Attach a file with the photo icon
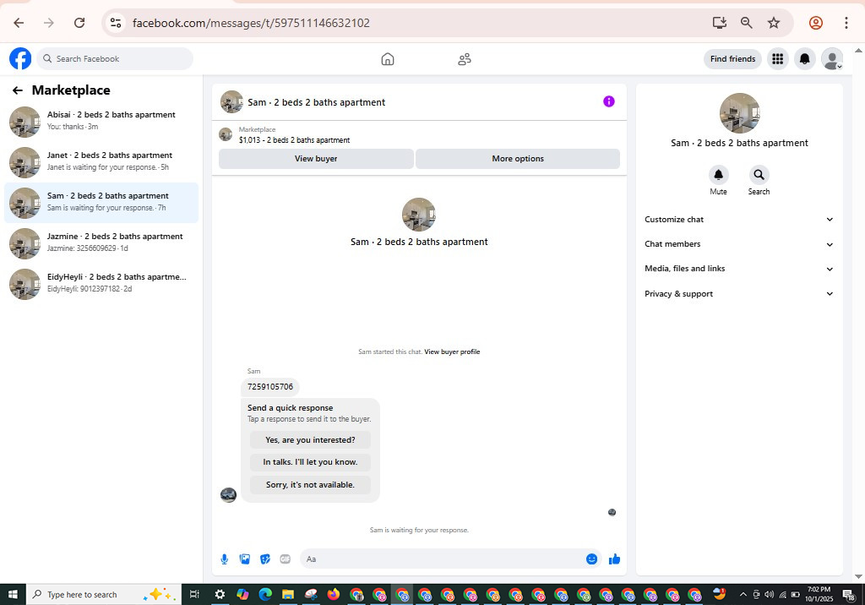The width and height of the screenshot is (865, 605). click(245, 559)
